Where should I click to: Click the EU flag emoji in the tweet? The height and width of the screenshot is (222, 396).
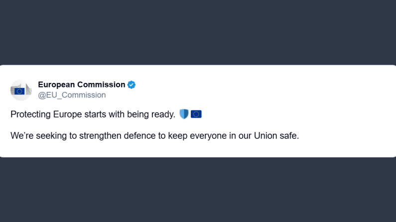pos(196,114)
